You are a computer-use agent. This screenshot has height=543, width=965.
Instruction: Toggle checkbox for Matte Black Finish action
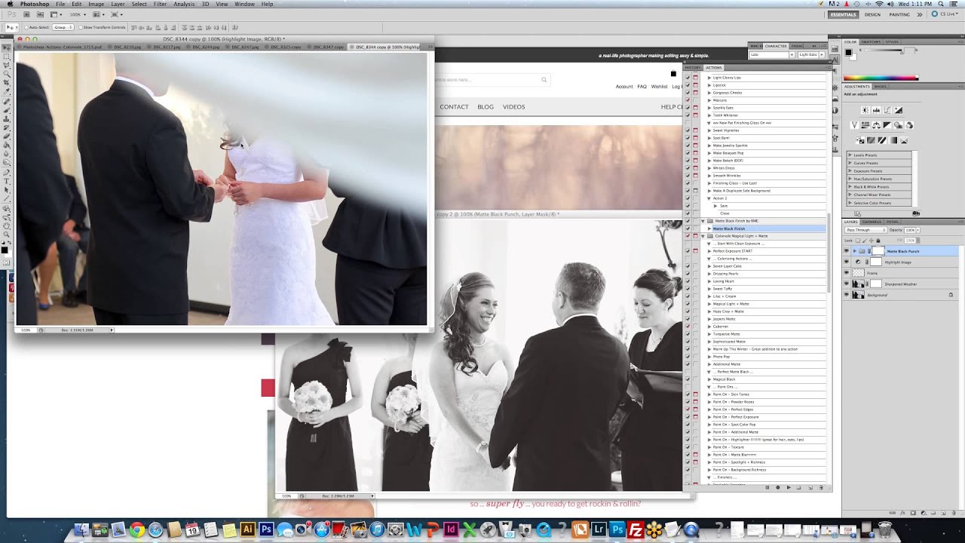coord(688,229)
